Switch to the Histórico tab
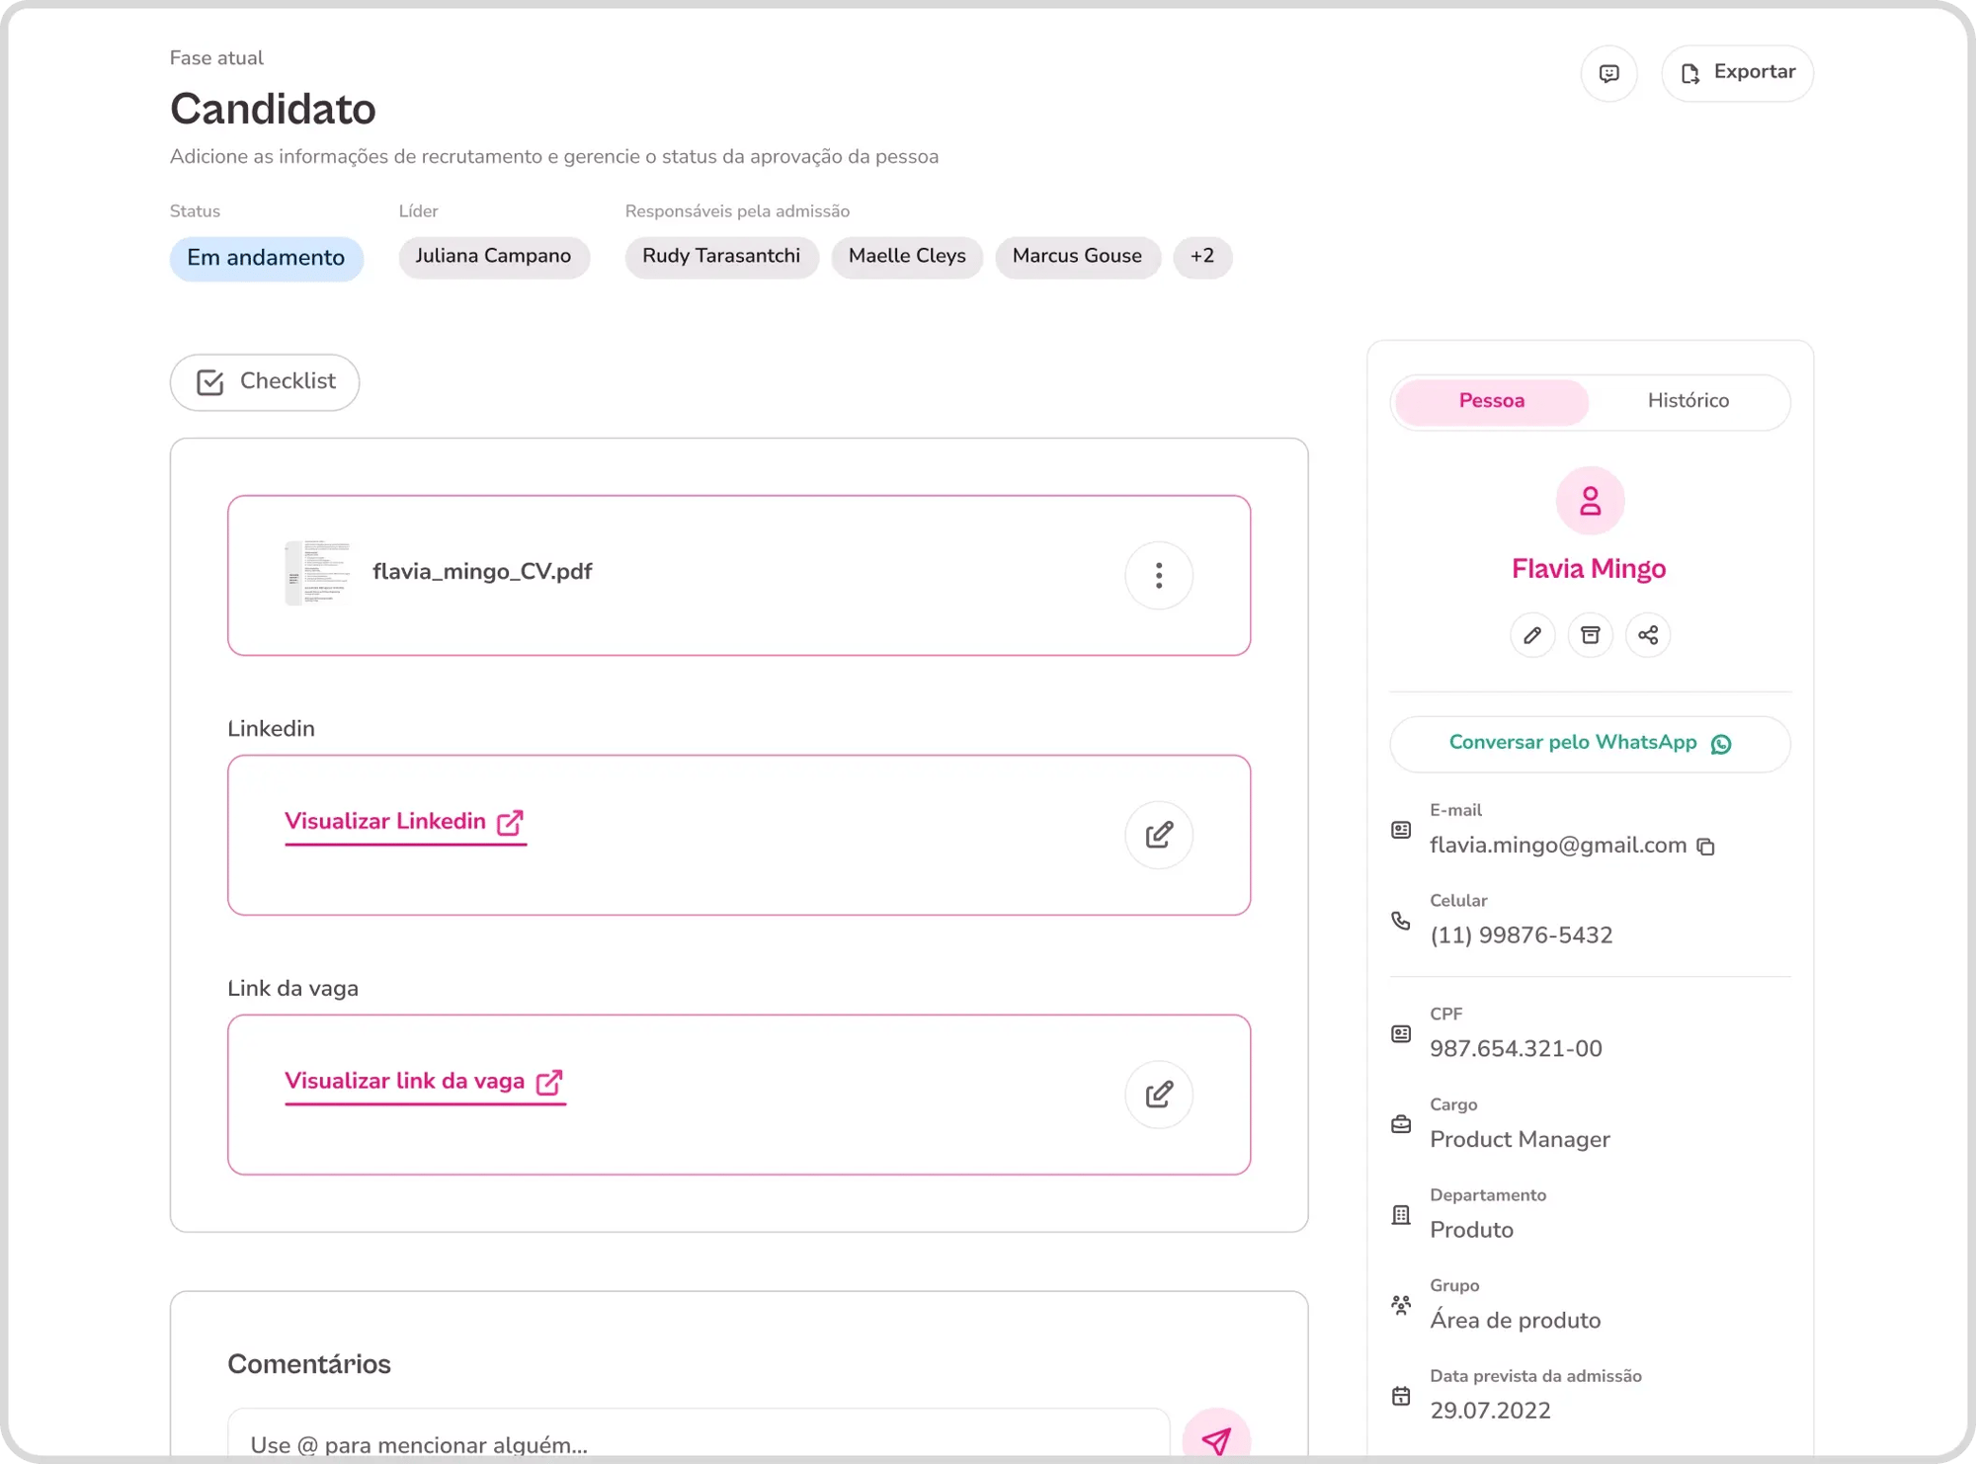 tap(1688, 401)
